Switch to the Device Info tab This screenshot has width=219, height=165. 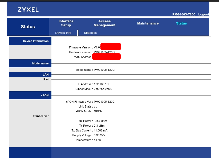pyautogui.click(x=63, y=33)
